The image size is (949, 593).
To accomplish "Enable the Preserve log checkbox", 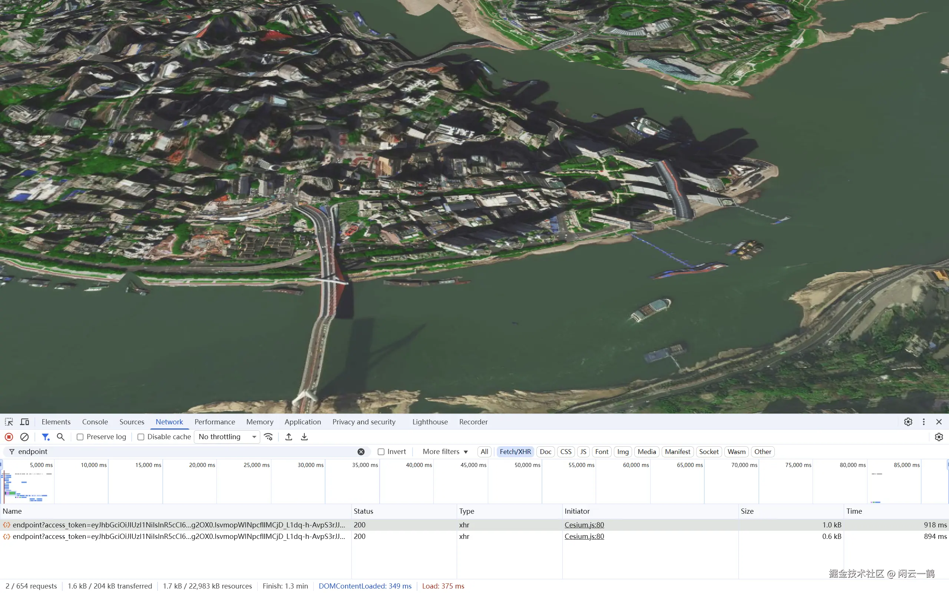I will pos(80,437).
